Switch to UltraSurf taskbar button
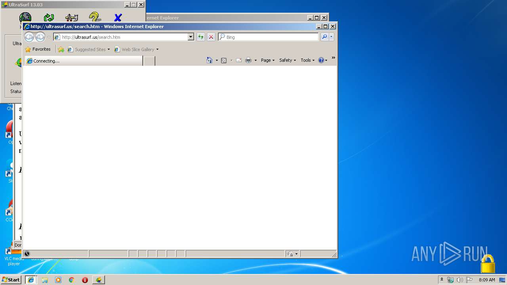 [x=99, y=279]
